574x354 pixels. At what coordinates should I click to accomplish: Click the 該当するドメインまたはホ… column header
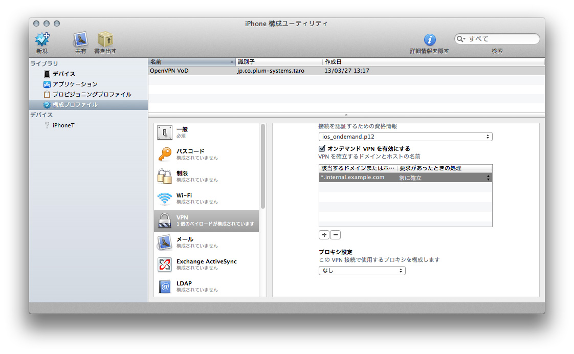pyautogui.click(x=358, y=168)
